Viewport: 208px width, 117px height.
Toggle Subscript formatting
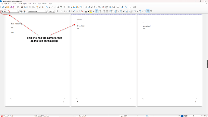click(x=77, y=11)
